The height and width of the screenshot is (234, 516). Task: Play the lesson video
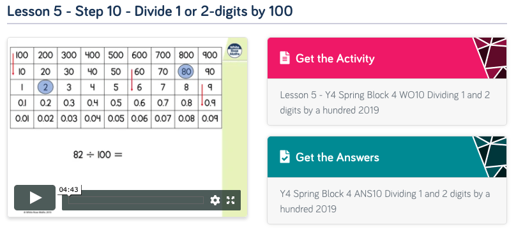tap(34, 198)
